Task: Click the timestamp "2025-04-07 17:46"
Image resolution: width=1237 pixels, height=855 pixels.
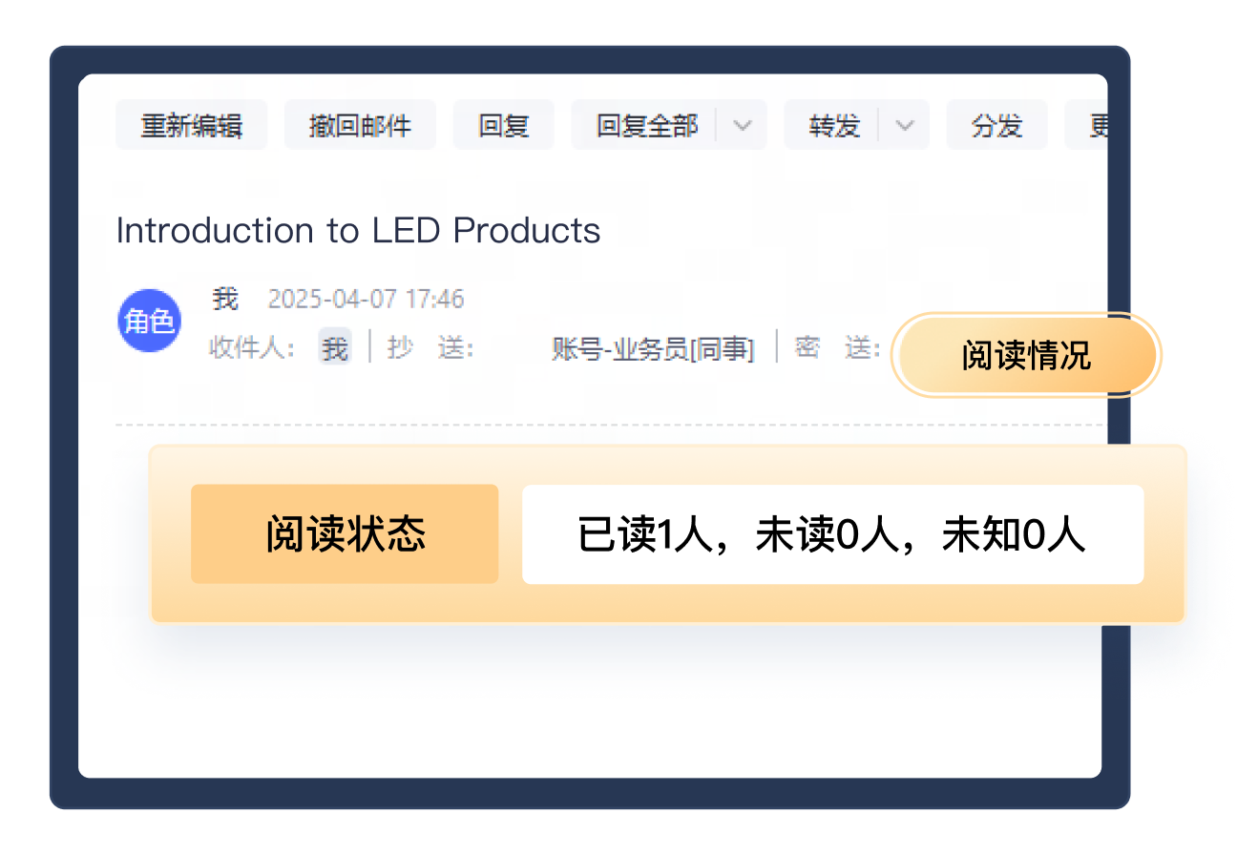Action: 366,299
